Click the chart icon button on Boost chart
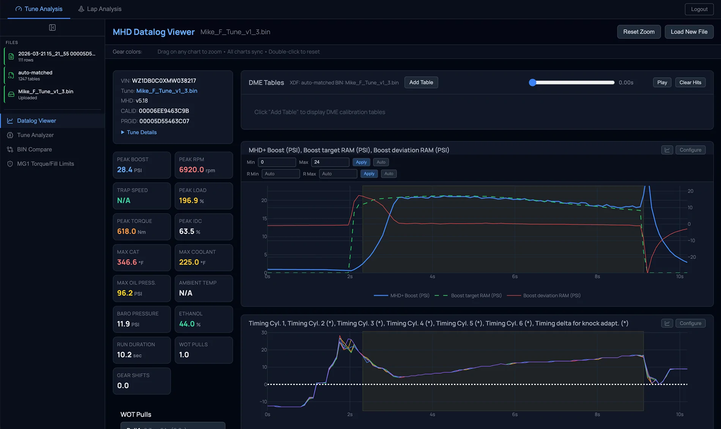Viewport: 721px width, 429px height. [x=667, y=150]
